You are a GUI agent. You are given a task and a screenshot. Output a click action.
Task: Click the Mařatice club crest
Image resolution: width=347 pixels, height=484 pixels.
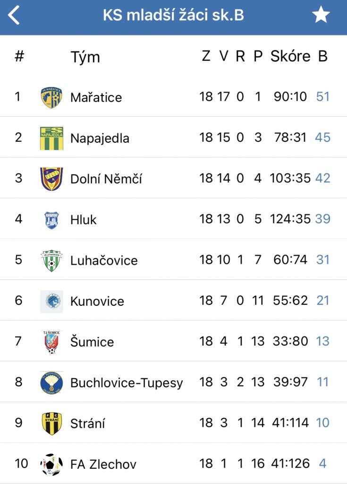[x=51, y=97]
